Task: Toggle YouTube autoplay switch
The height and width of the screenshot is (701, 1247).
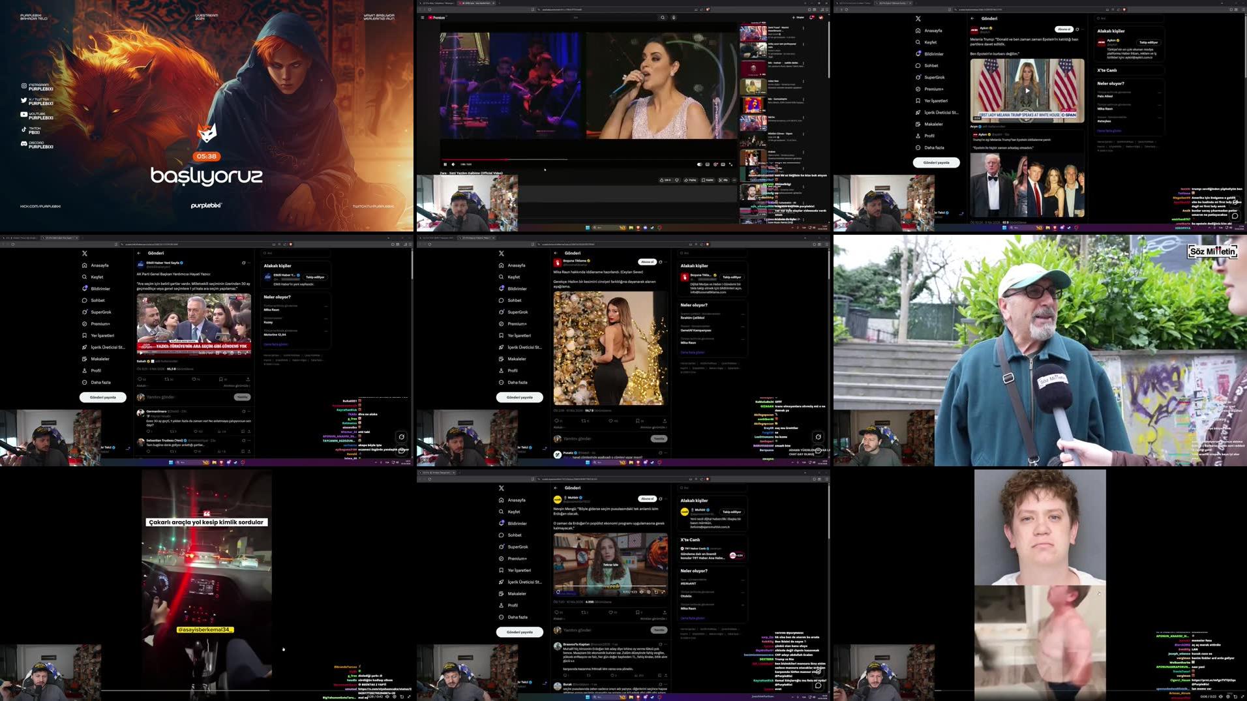Action: 700,164
